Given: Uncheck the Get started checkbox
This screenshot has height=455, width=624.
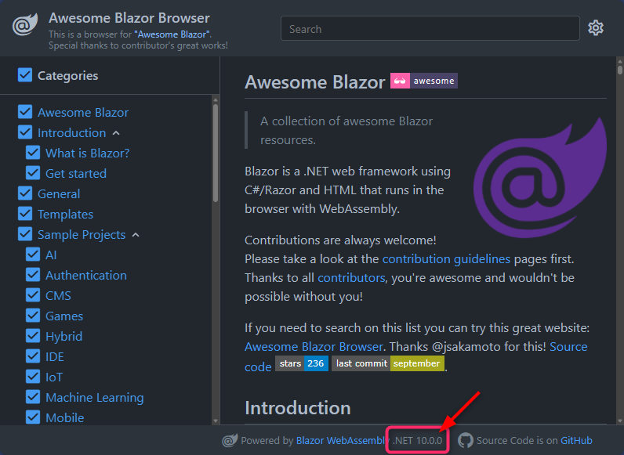Looking at the screenshot, I should coord(33,172).
